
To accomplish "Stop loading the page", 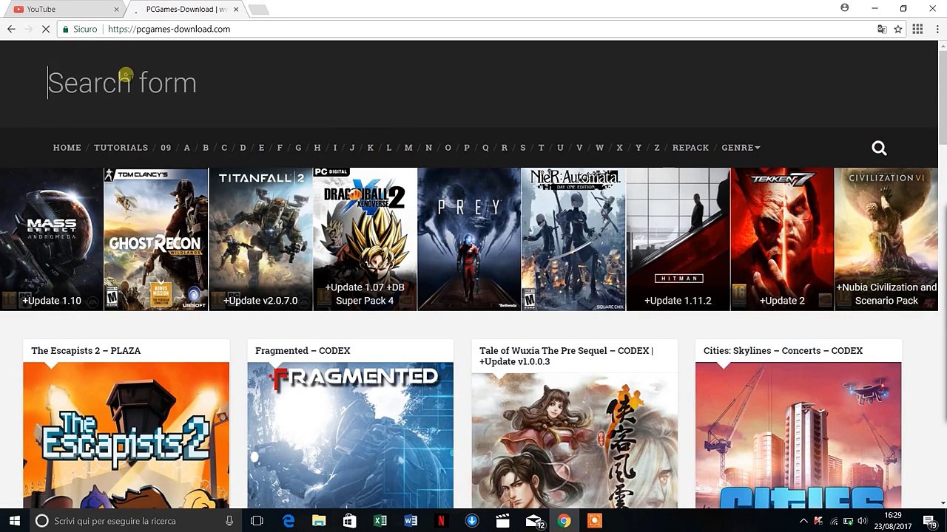I will click(46, 29).
